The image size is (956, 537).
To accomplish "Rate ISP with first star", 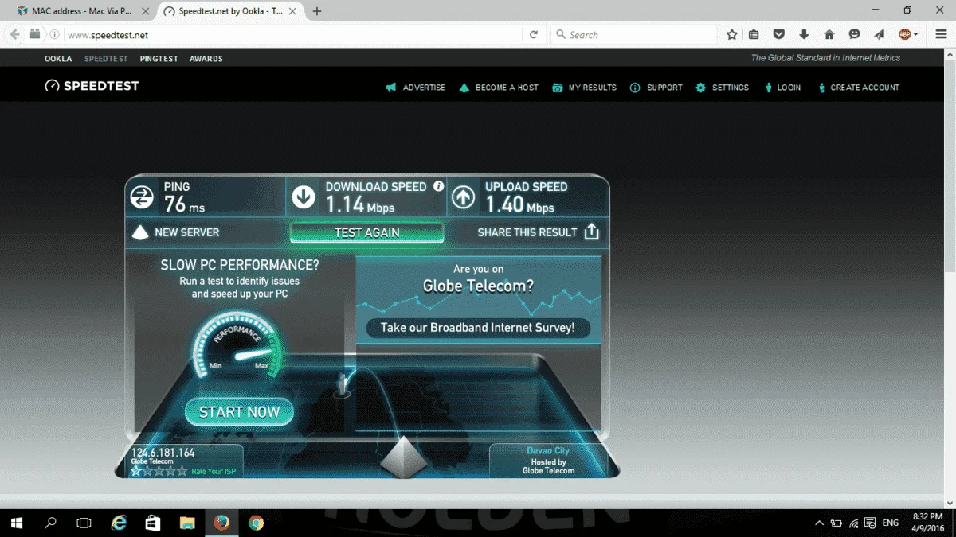I will 135,471.
